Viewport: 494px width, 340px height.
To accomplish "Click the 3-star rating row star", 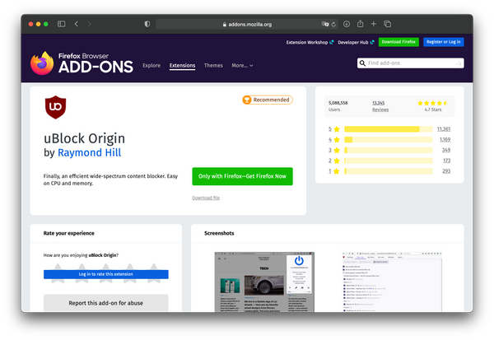I will click(x=337, y=151).
